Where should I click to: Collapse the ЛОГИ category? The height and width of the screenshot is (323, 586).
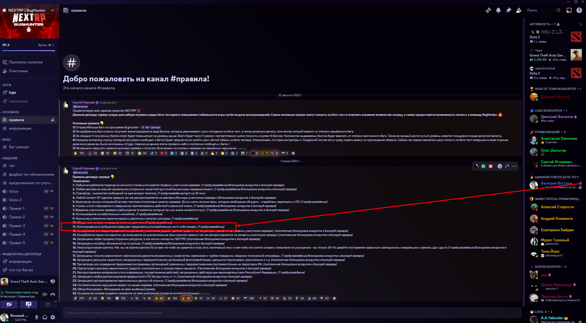click(7, 85)
